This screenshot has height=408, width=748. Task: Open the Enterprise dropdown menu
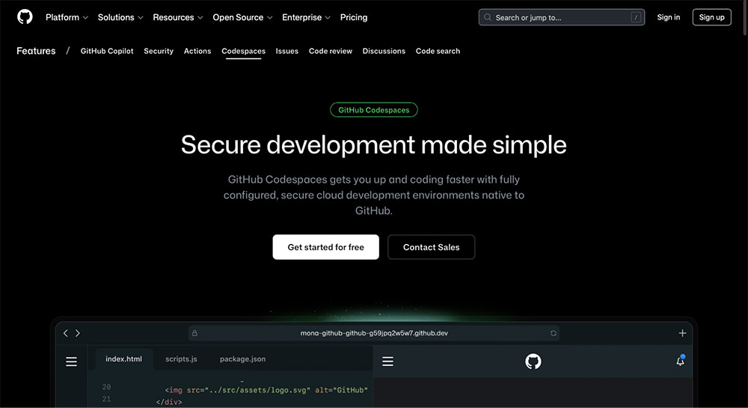(x=306, y=17)
